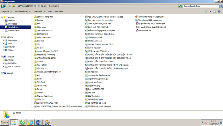Screen dimensions: 223x126
Task: Open the Organize dropdown menu
Action: 7,11
